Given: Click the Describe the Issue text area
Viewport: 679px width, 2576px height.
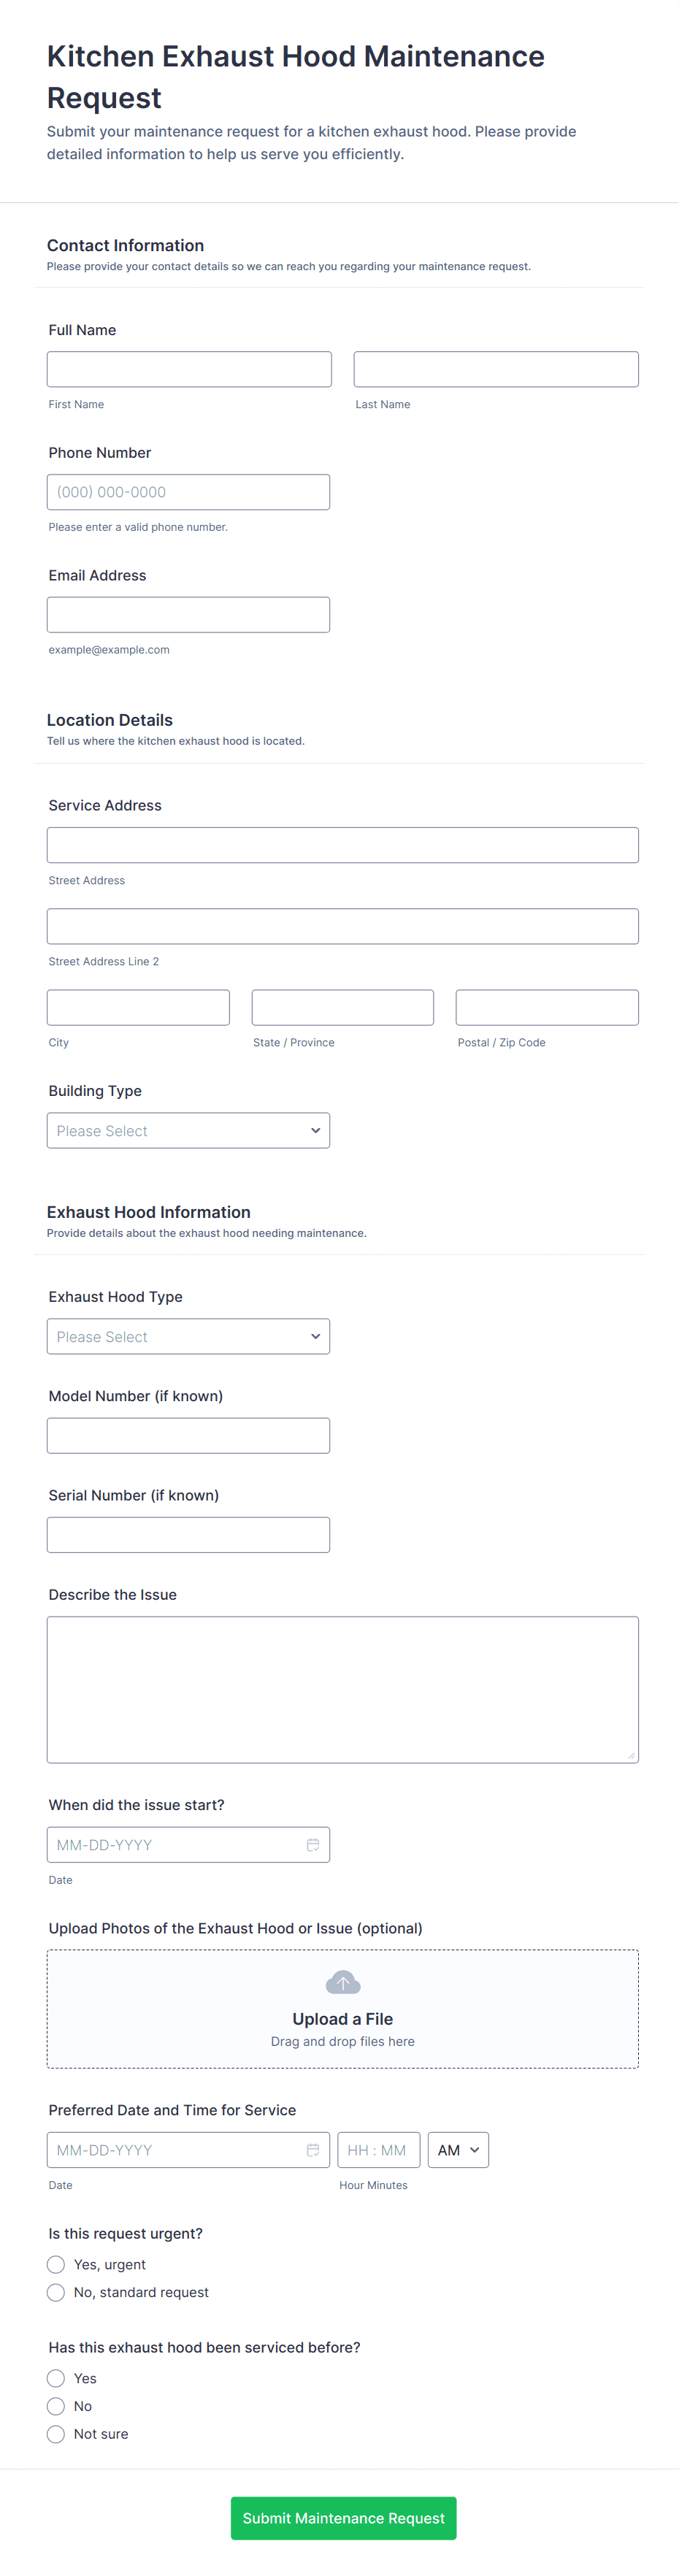Looking at the screenshot, I should click(x=342, y=1689).
